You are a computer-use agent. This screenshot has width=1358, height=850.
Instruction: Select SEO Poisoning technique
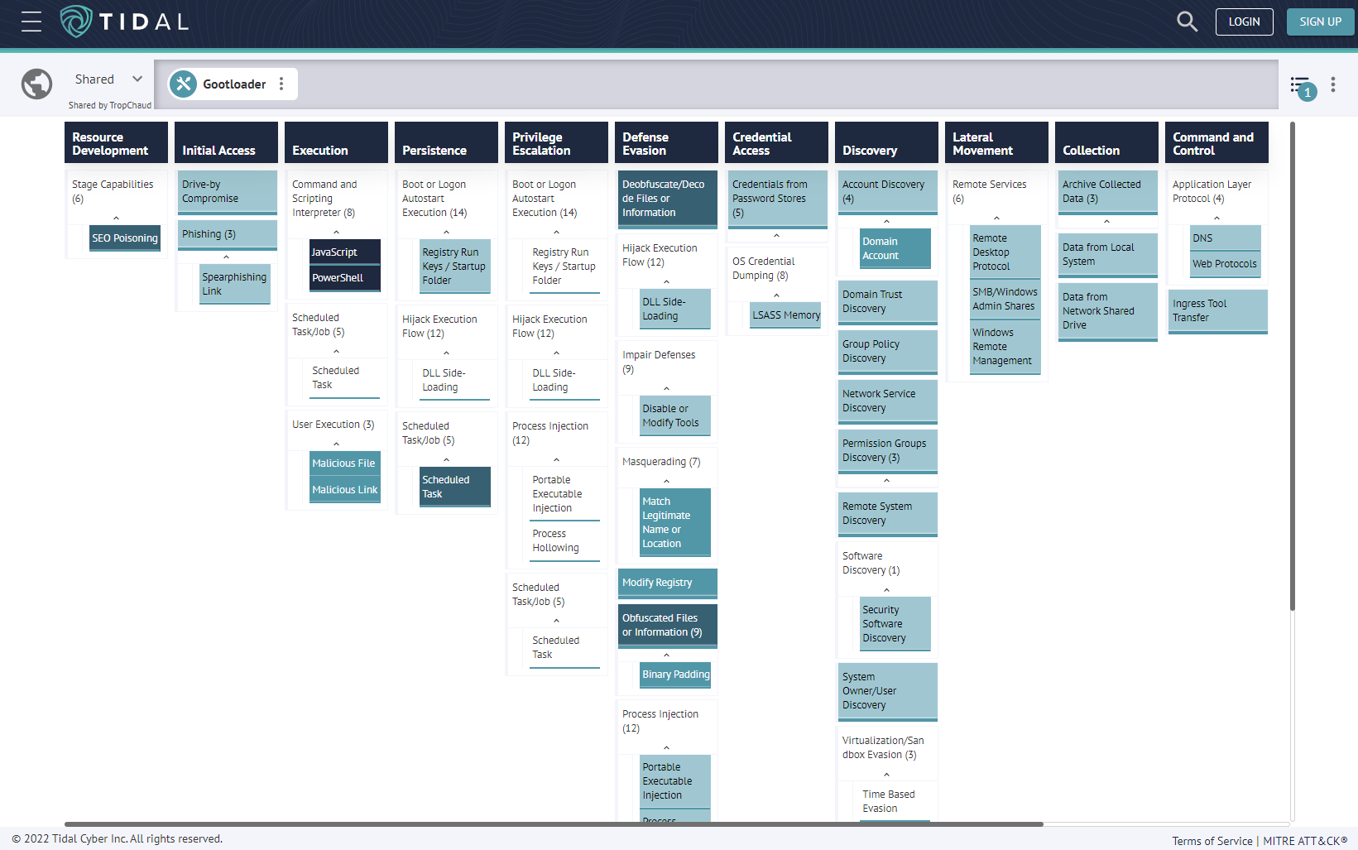(x=125, y=238)
